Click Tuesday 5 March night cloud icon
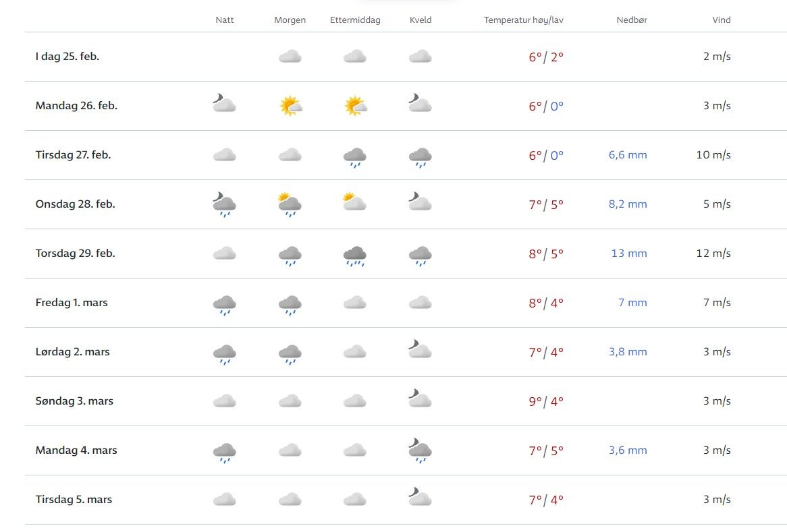The width and height of the screenshot is (787, 528). point(224,500)
